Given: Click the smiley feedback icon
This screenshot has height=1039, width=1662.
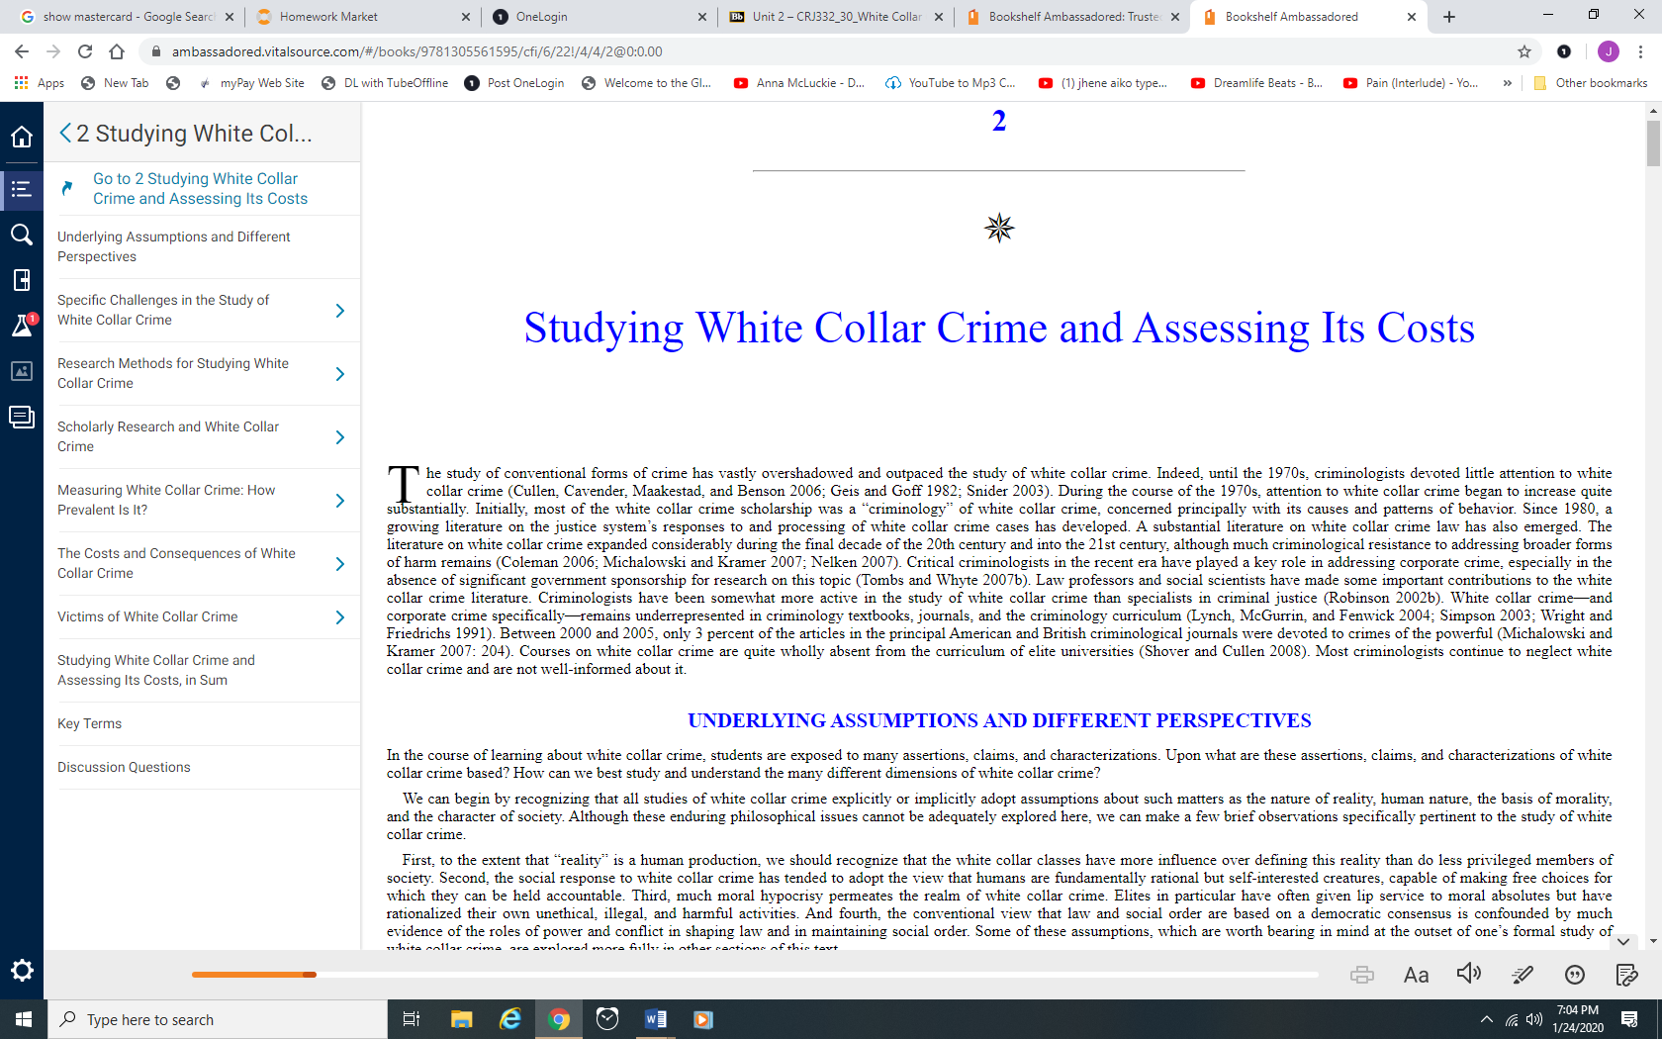Looking at the screenshot, I should pyautogui.click(x=1575, y=975).
